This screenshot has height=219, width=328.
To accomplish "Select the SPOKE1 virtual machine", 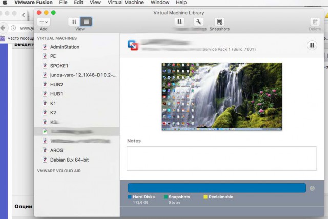I will pos(77,66).
